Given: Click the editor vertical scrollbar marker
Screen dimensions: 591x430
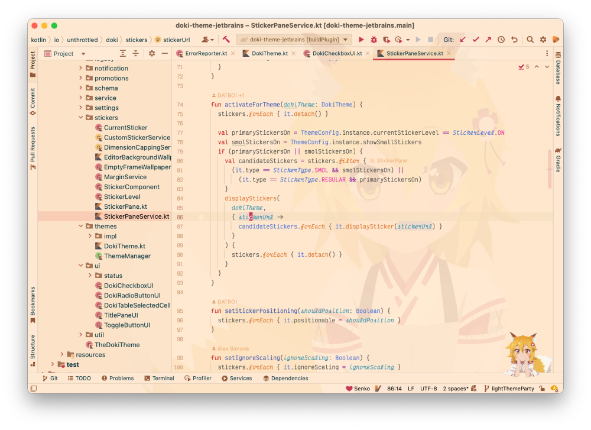Looking at the screenshot, I should click(550, 169).
